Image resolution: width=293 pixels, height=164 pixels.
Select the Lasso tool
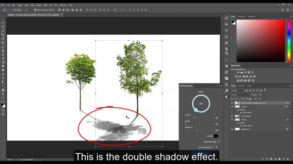pyautogui.click(x=3, y=27)
